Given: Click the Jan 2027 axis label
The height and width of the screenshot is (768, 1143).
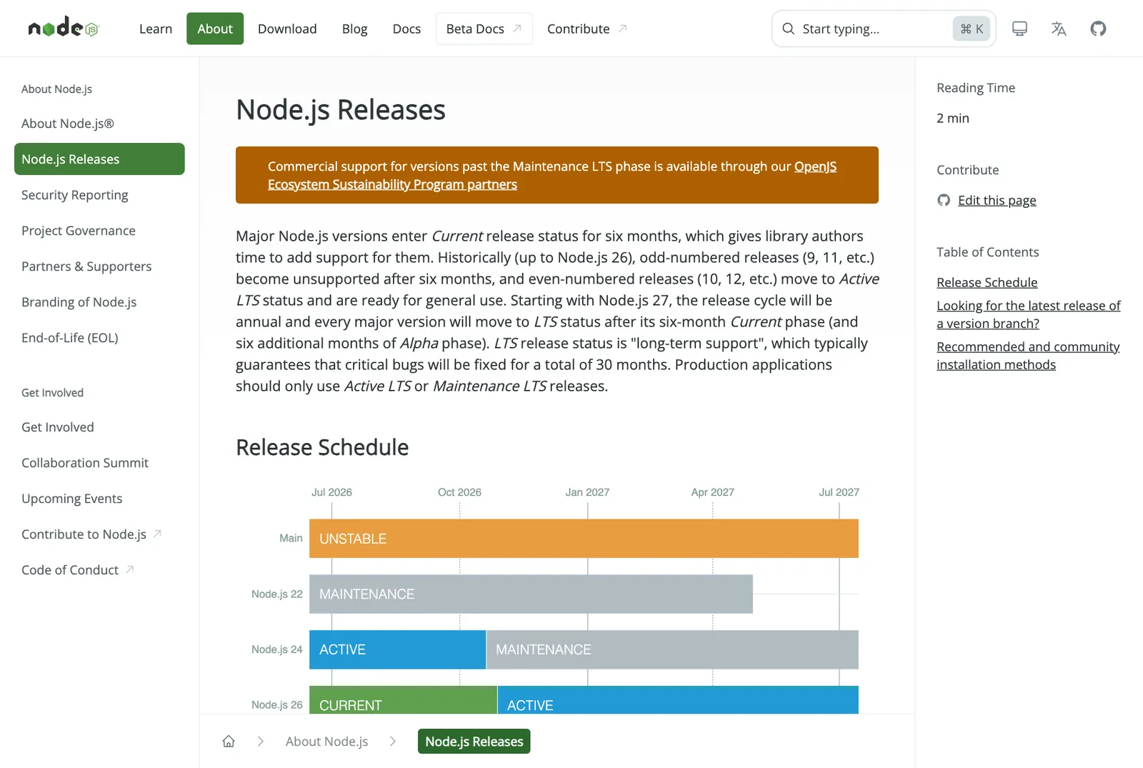Looking at the screenshot, I should [587, 492].
